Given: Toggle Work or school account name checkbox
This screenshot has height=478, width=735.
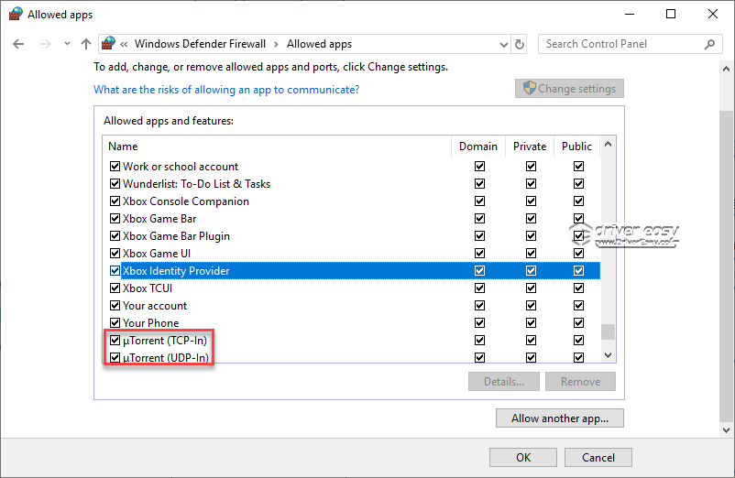Looking at the screenshot, I should [x=115, y=166].
